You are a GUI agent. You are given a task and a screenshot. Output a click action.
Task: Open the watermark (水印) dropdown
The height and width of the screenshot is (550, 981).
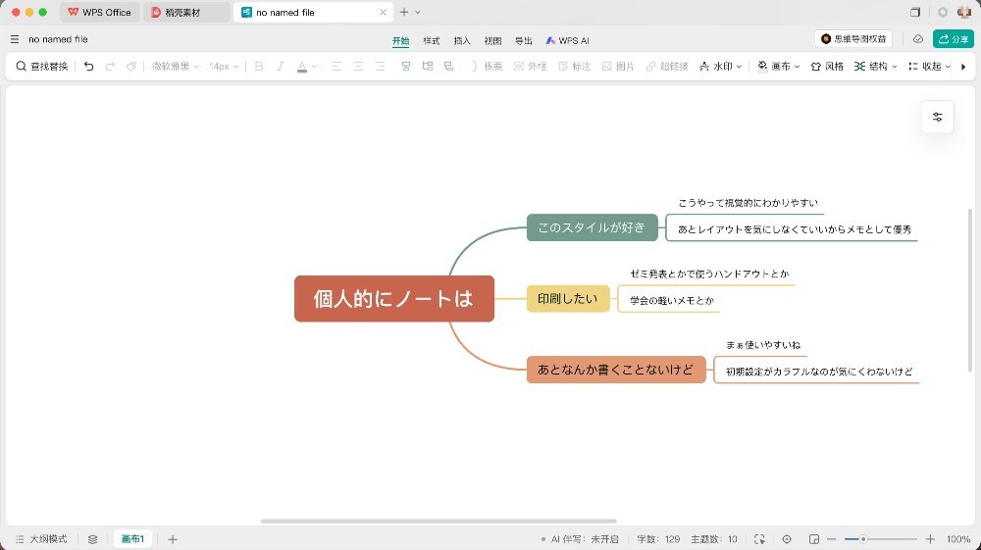click(x=720, y=67)
